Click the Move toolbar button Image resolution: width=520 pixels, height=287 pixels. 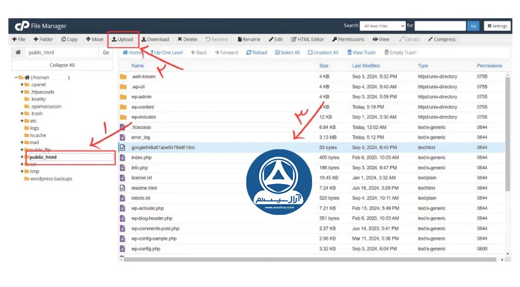tap(95, 40)
